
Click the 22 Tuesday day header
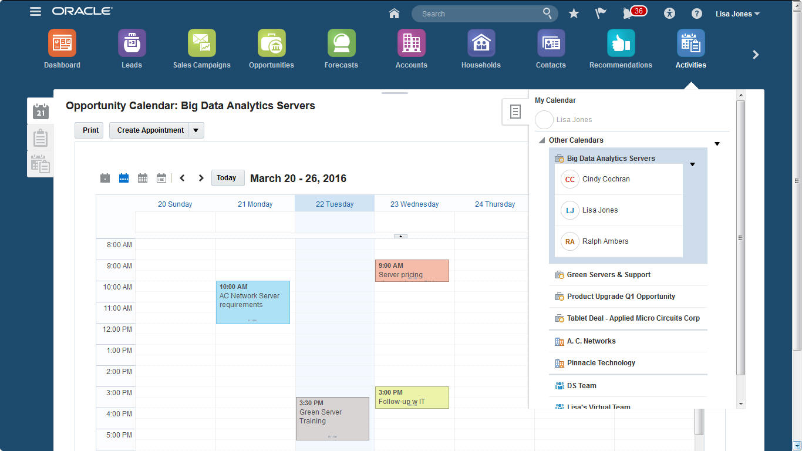pos(335,204)
